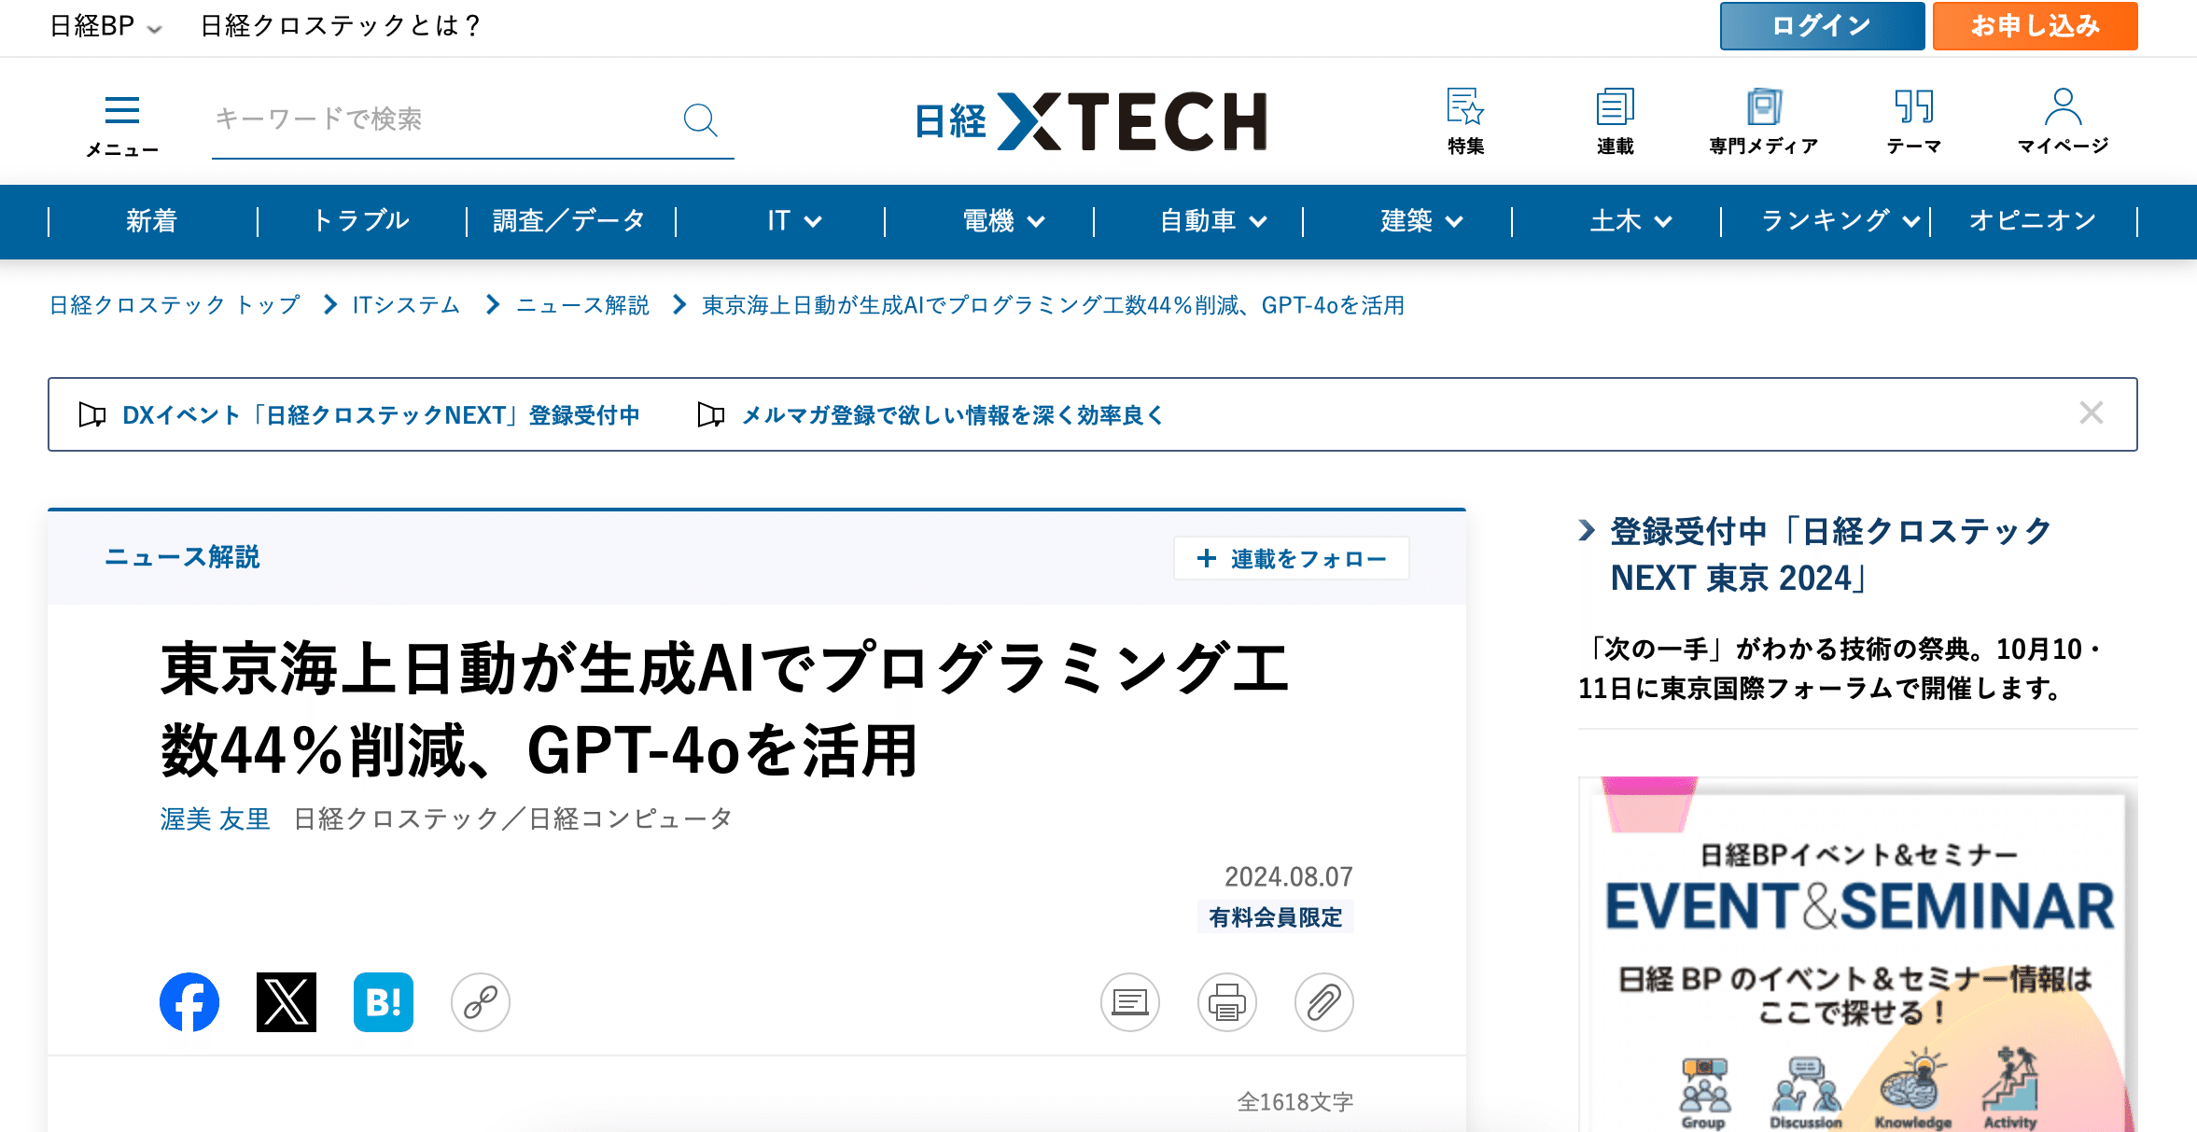2197x1132 pixels.
Task: Click the magnifying glass search icon
Action: point(700,119)
